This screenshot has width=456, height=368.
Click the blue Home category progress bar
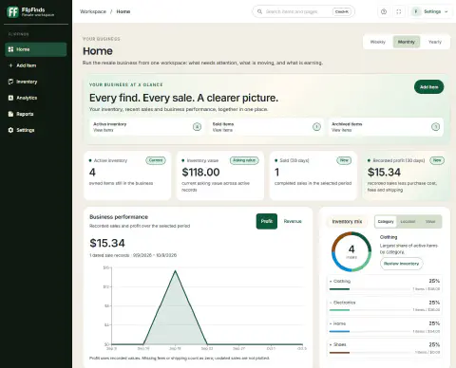click(x=370, y=331)
